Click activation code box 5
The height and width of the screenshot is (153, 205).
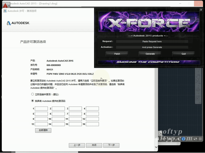coord(41,114)
